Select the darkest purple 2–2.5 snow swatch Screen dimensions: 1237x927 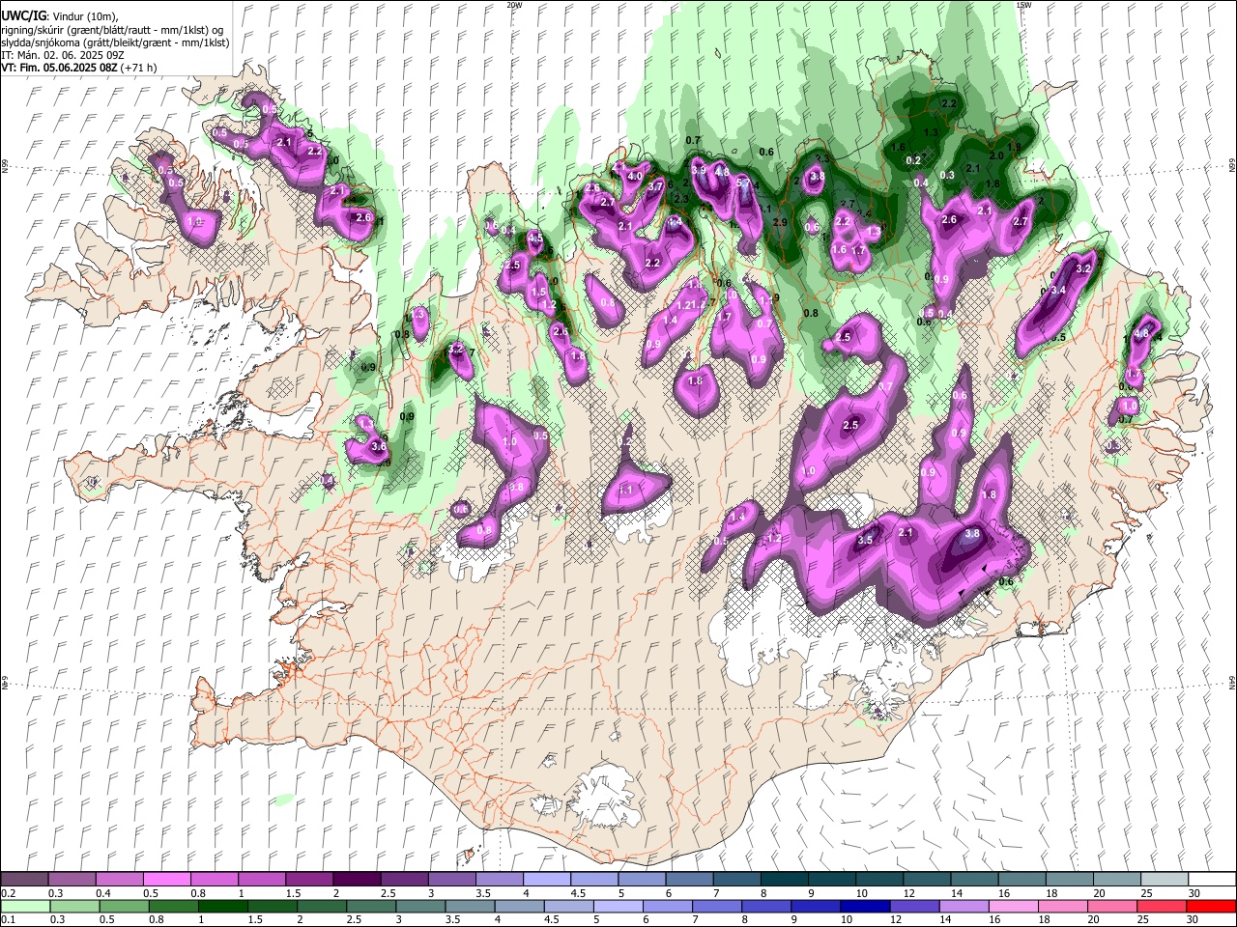pyautogui.click(x=357, y=880)
